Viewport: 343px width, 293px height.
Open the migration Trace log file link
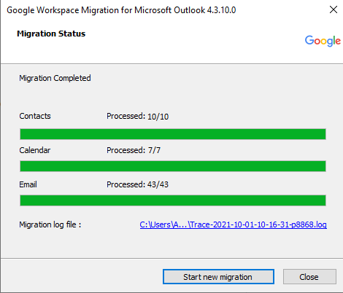233,224
